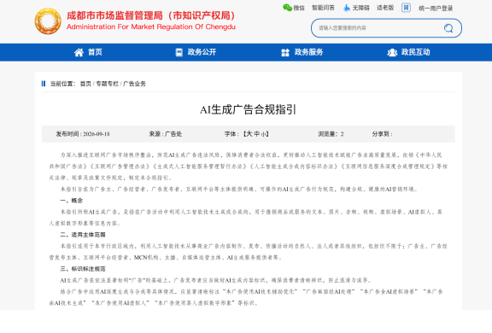
Task: Set font size to 小 (small)
Action: pos(264,134)
